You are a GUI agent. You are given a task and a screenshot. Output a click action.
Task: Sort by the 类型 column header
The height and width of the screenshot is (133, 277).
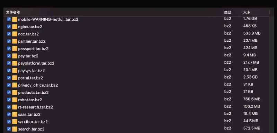click(x=227, y=12)
